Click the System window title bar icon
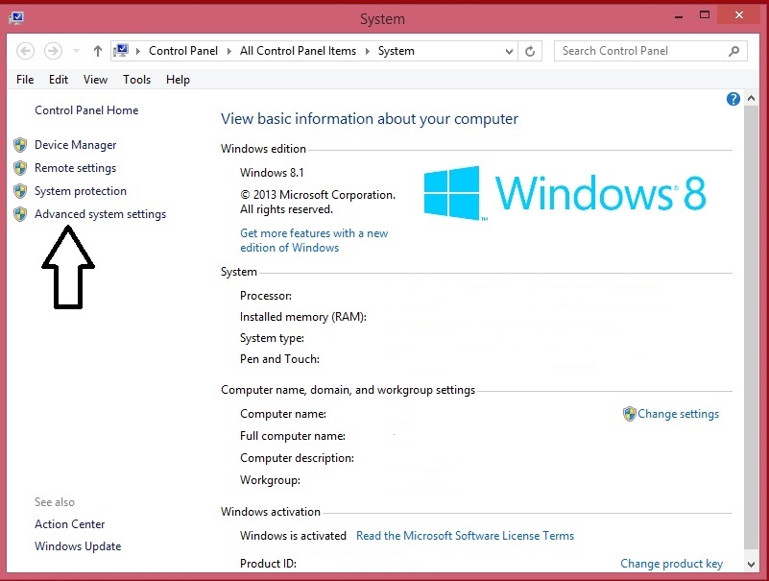Image resolution: width=769 pixels, height=581 pixels. click(x=16, y=18)
